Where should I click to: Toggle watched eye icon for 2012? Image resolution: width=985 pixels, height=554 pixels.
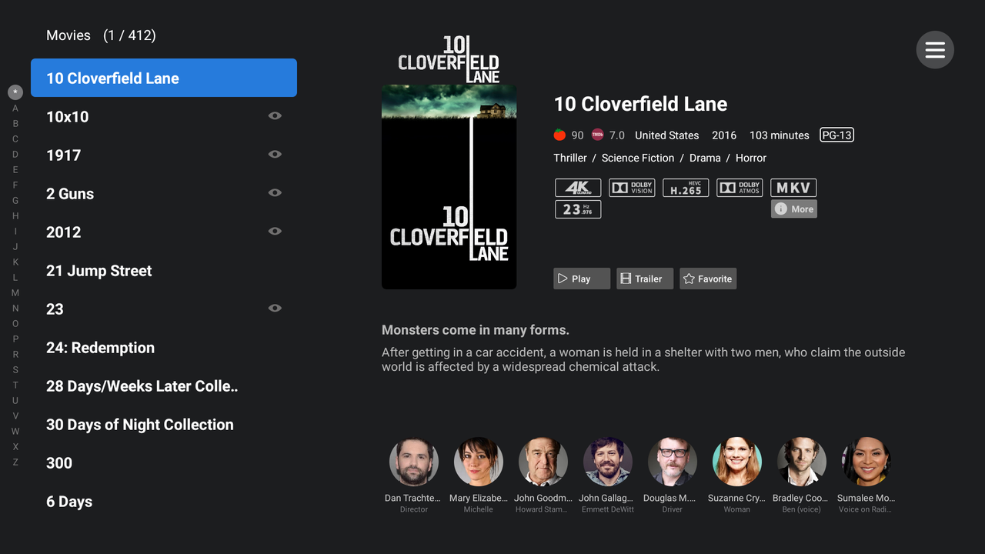[x=275, y=231]
